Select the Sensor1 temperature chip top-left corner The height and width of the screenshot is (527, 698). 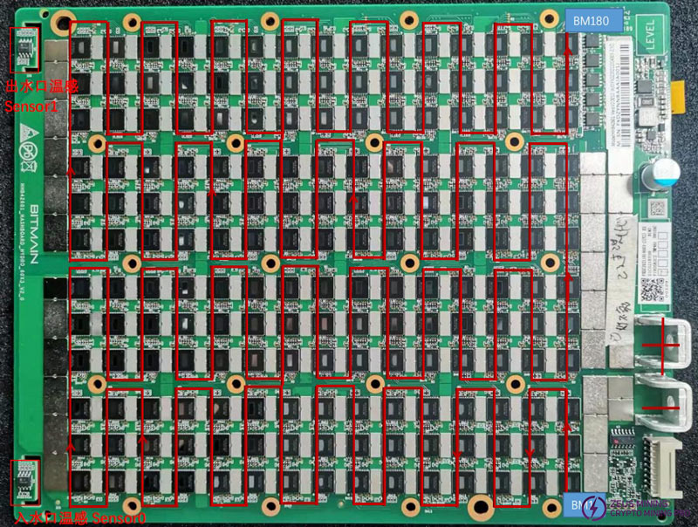tap(26, 48)
